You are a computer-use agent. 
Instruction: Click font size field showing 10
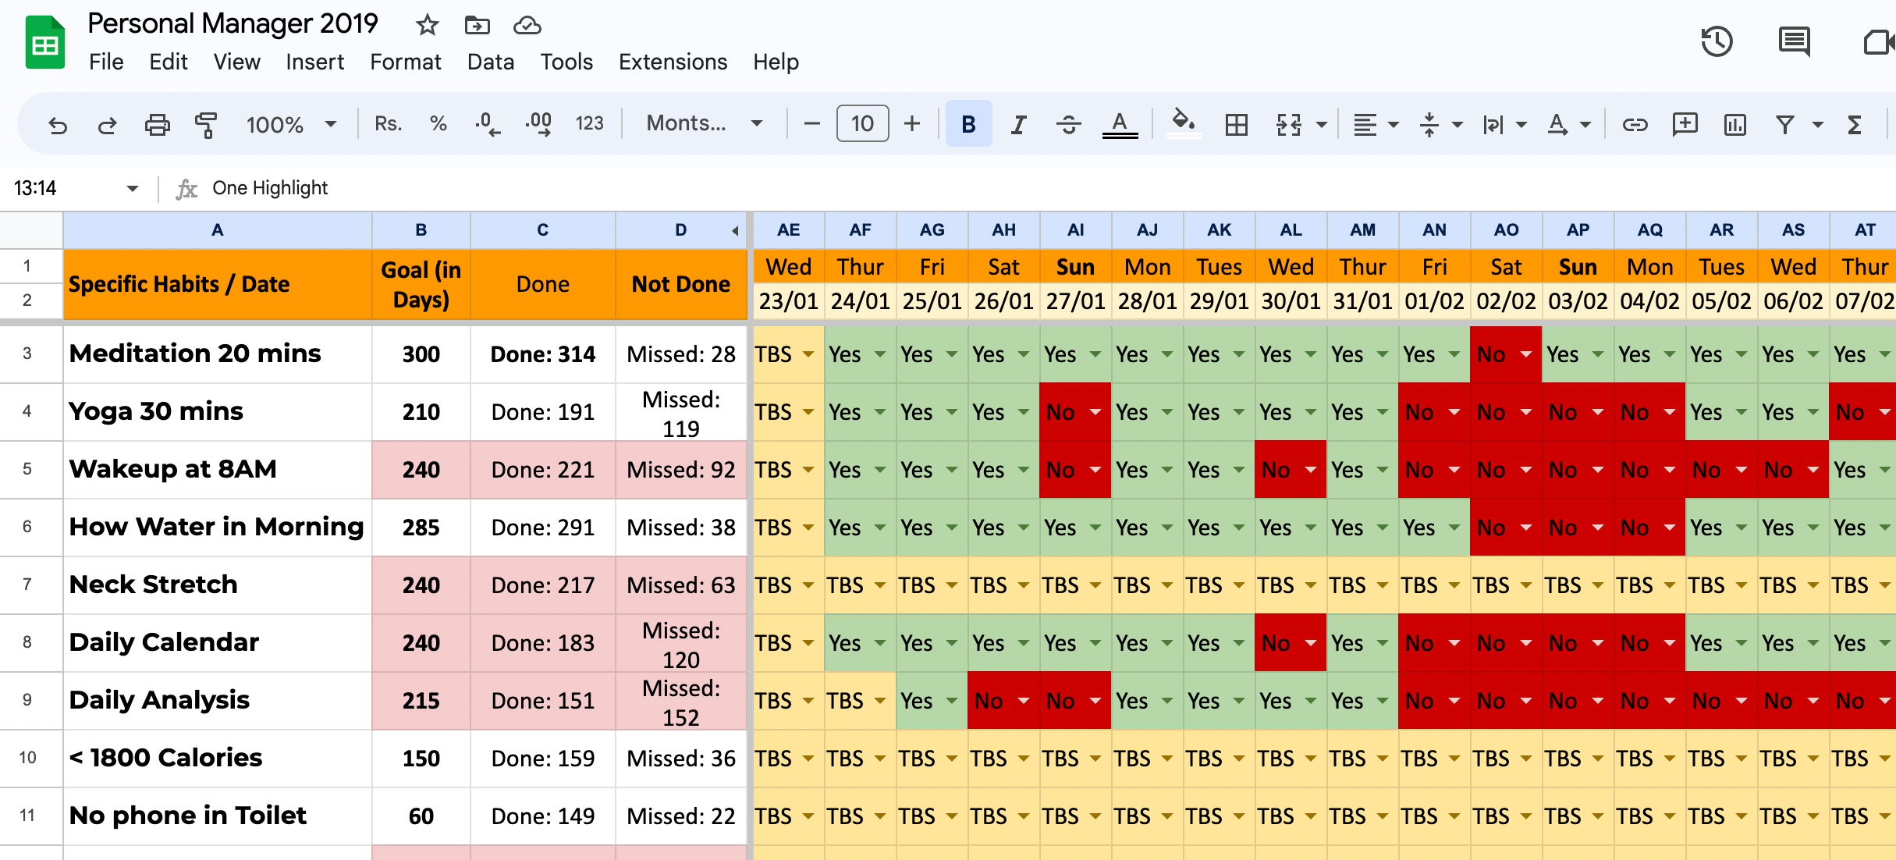coord(862,123)
